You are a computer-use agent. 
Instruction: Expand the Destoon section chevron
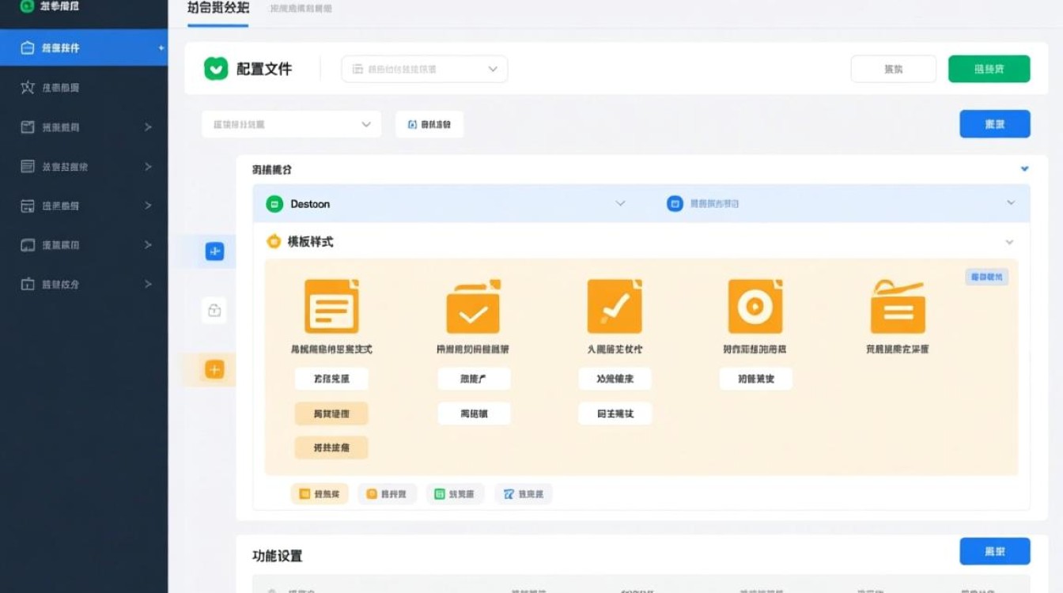[x=622, y=203]
